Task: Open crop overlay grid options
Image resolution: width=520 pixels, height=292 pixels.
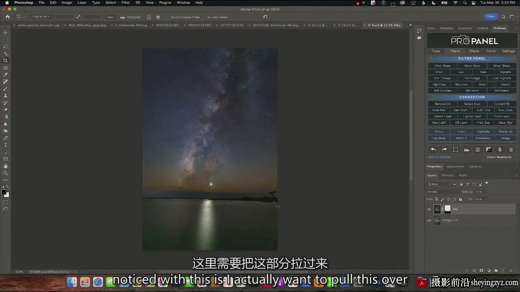Action: [x=149, y=17]
